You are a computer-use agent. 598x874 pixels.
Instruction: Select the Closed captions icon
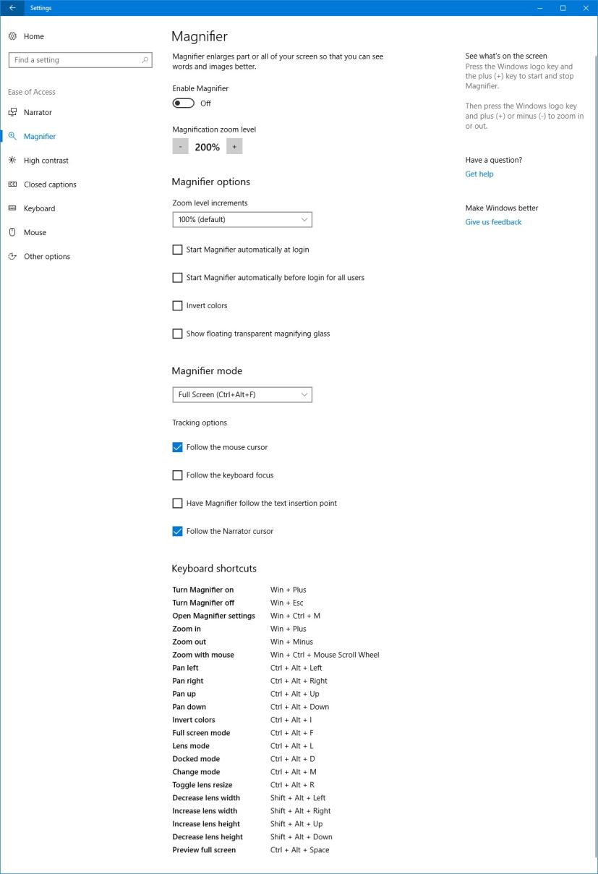[12, 184]
